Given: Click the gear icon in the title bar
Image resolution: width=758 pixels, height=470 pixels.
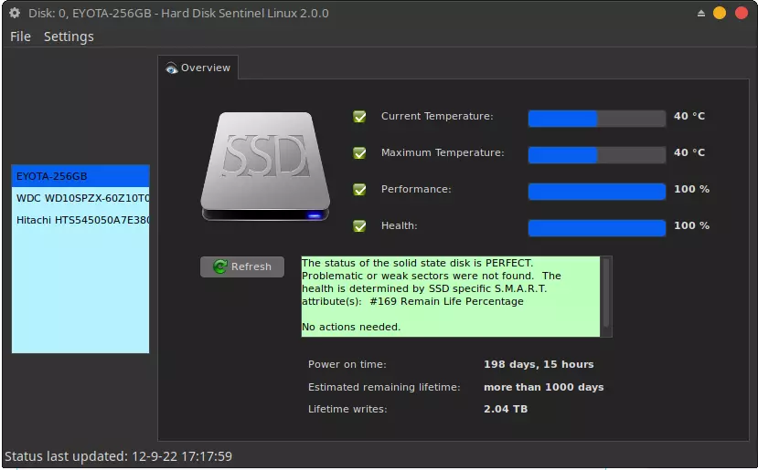Looking at the screenshot, I should [15, 13].
